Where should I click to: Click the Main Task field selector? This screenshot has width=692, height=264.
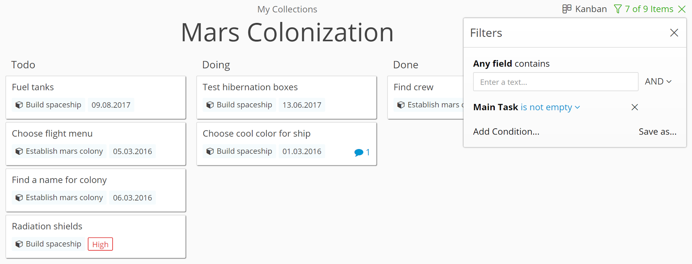496,107
